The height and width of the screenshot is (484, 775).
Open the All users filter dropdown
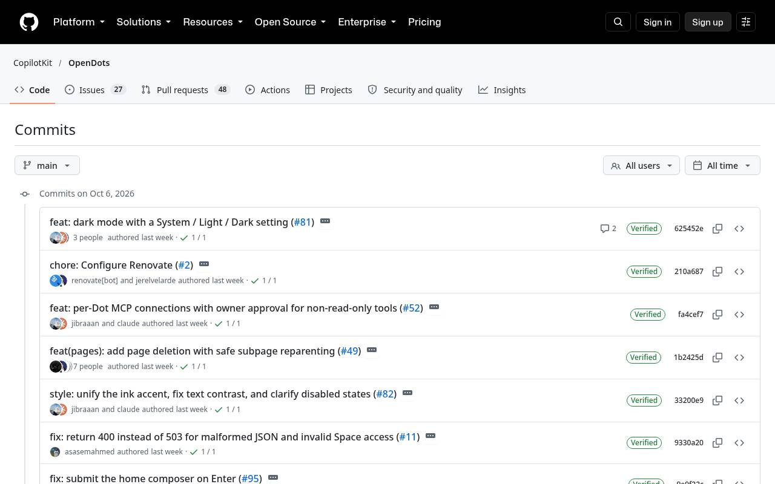(641, 165)
